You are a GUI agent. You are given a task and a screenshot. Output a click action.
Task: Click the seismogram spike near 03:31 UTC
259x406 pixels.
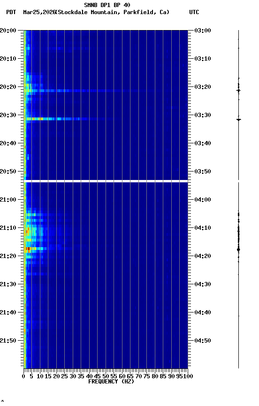pyautogui.click(x=238, y=119)
